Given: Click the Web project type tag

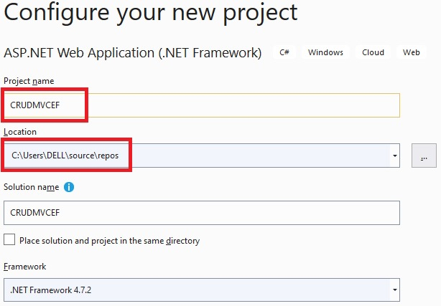Looking at the screenshot, I should click(411, 52).
